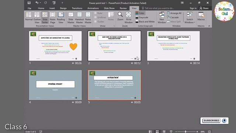Save the presentation from the Quick Access Toolbar
The width and height of the screenshot is (236, 133).
29,3
